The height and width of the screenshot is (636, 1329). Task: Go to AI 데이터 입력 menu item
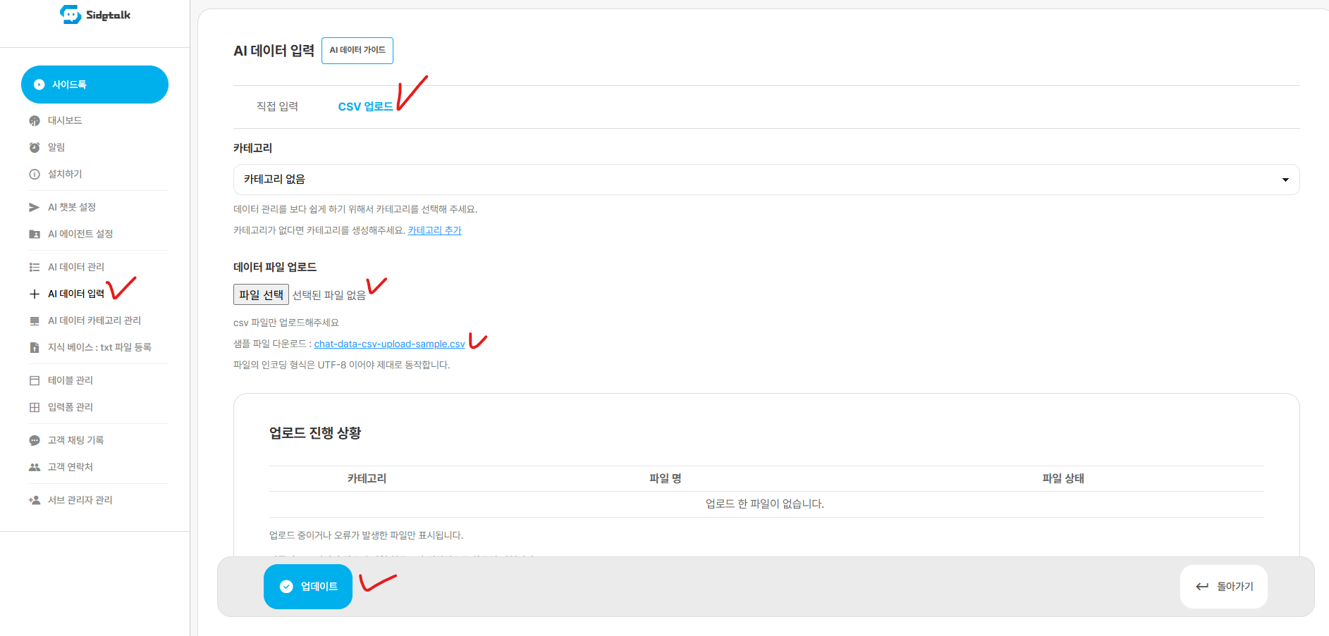(76, 294)
